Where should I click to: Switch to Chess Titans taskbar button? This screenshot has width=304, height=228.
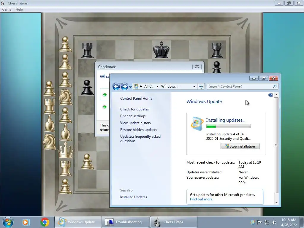coord(173,222)
